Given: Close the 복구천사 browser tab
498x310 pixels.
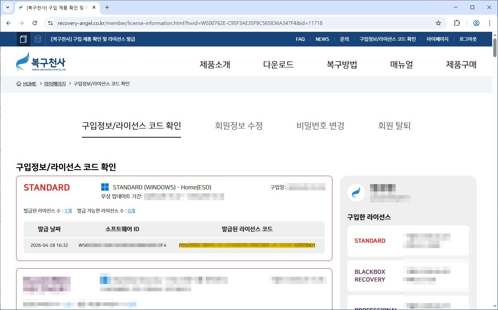Looking at the screenshot, I should click(x=94, y=7).
